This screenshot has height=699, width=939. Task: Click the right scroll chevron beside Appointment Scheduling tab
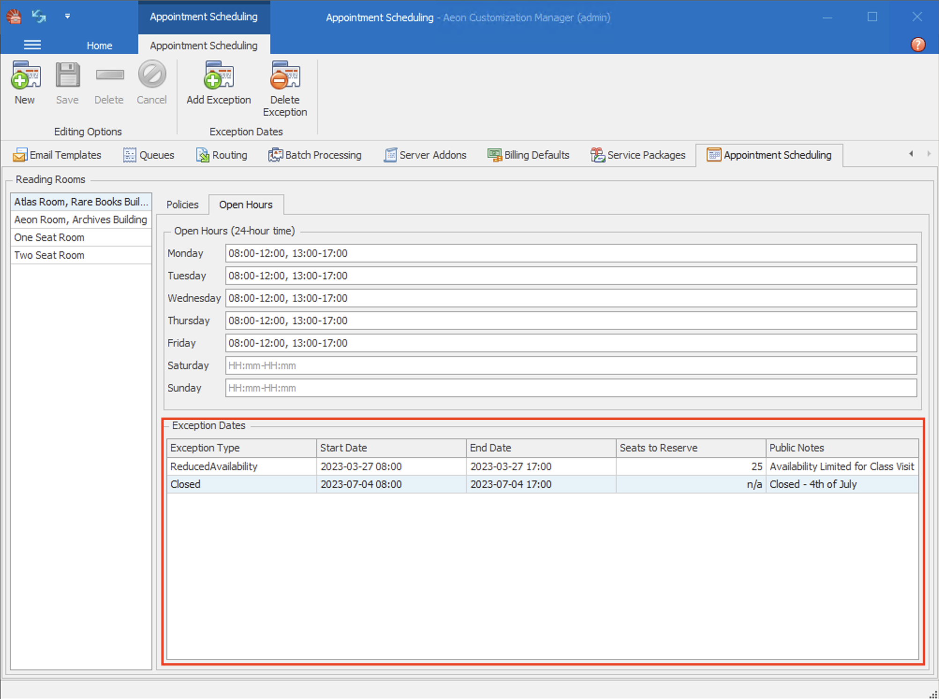pos(929,153)
